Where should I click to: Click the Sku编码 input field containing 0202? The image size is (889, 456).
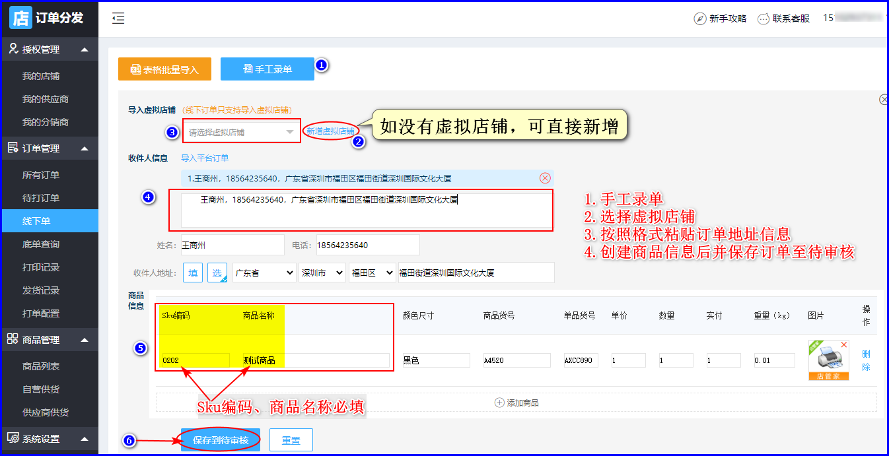click(195, 360)
